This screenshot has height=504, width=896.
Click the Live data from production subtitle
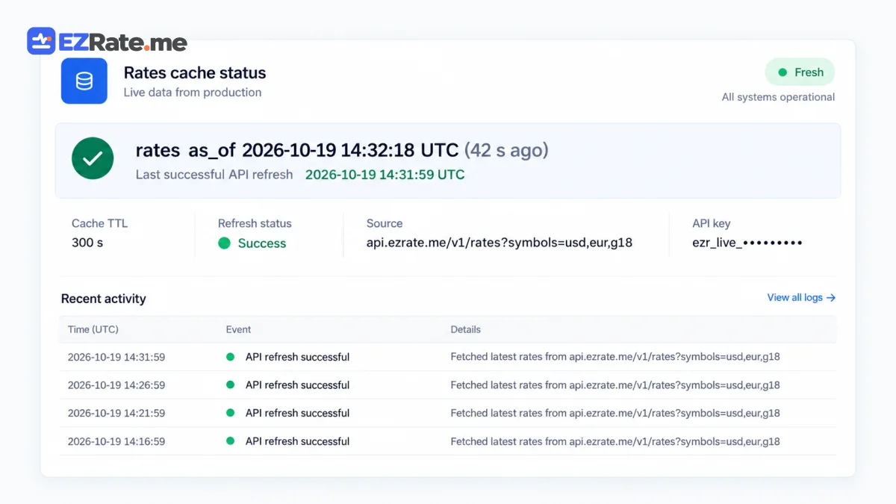(193, 93)
